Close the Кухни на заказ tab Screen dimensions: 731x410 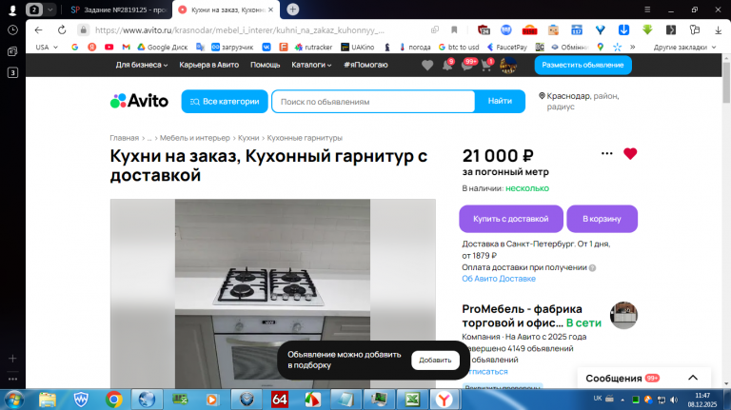pyautogui.click(x=271, y=10)
